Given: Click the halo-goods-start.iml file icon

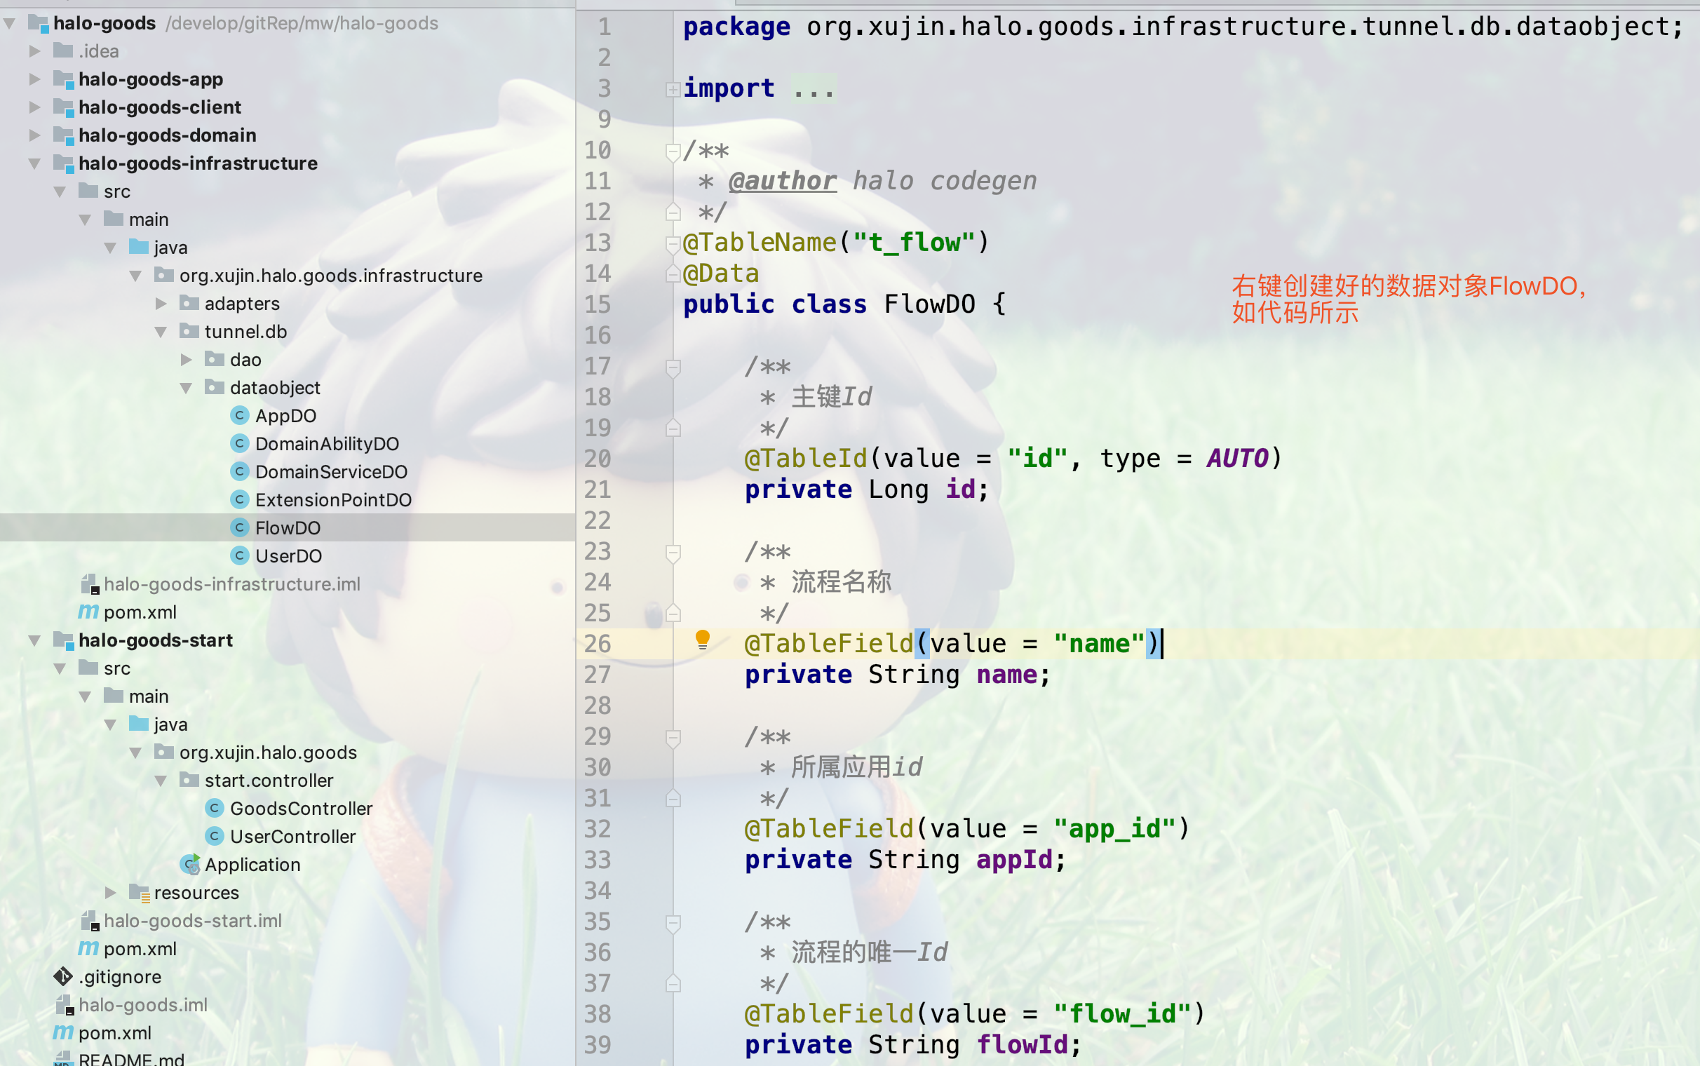Looking at the screenshot, I should coord(90,921).
